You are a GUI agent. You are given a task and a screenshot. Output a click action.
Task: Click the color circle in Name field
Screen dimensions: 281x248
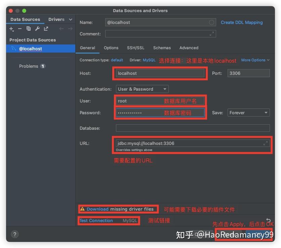pyautogui.click(x=211, y=23)
